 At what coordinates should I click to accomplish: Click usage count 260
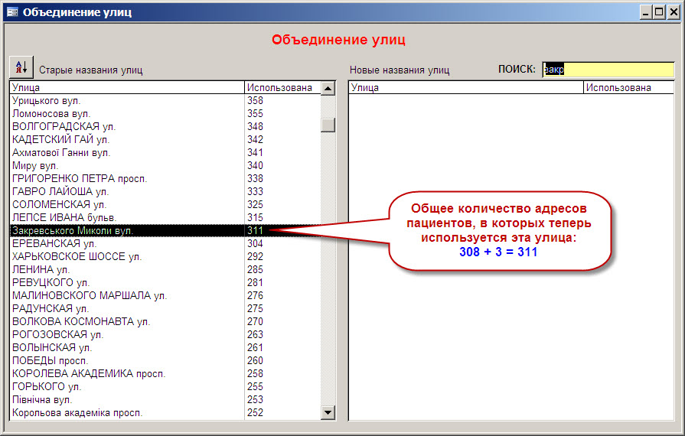click(255, 360)
